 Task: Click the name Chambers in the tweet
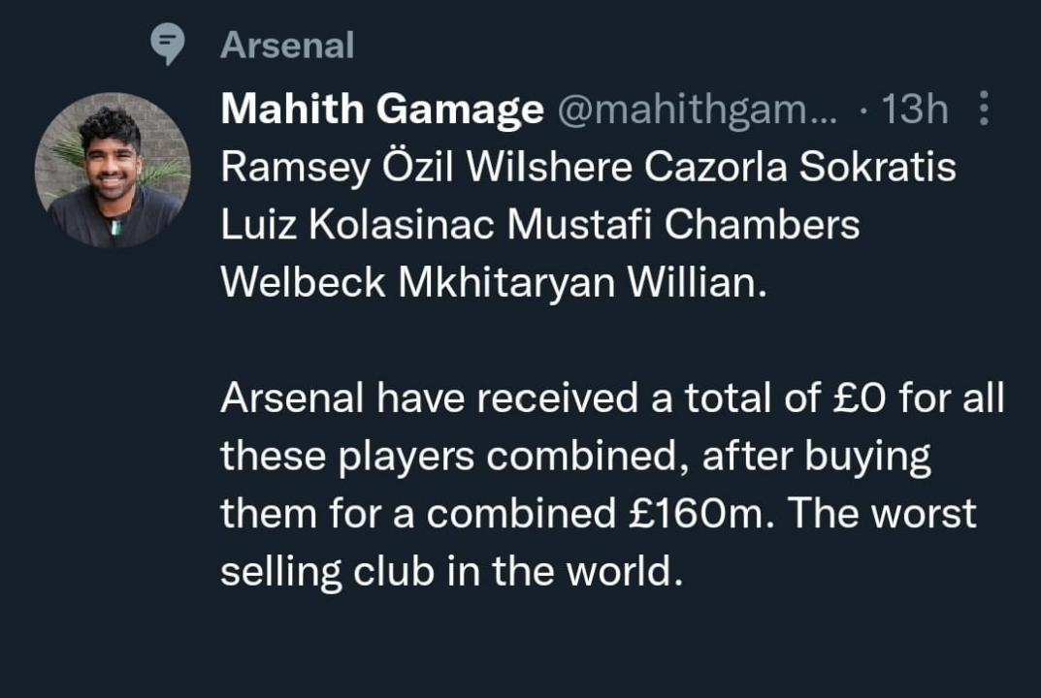tap(766, 225)
